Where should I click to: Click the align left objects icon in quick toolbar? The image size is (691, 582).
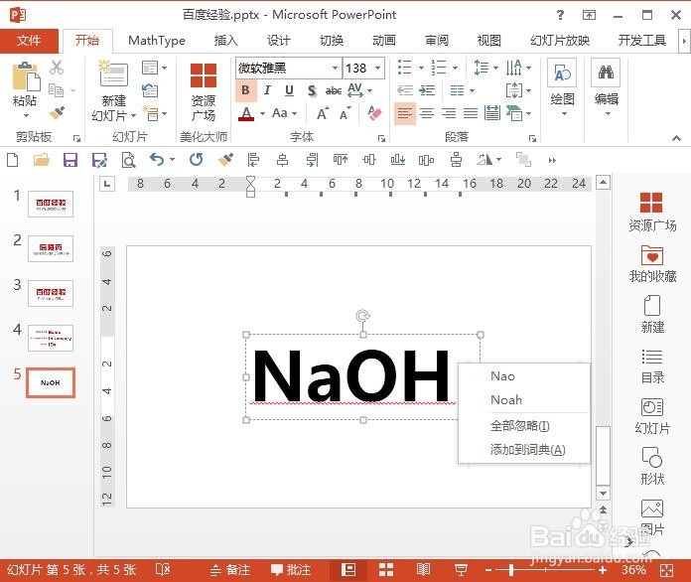(253, 160)
